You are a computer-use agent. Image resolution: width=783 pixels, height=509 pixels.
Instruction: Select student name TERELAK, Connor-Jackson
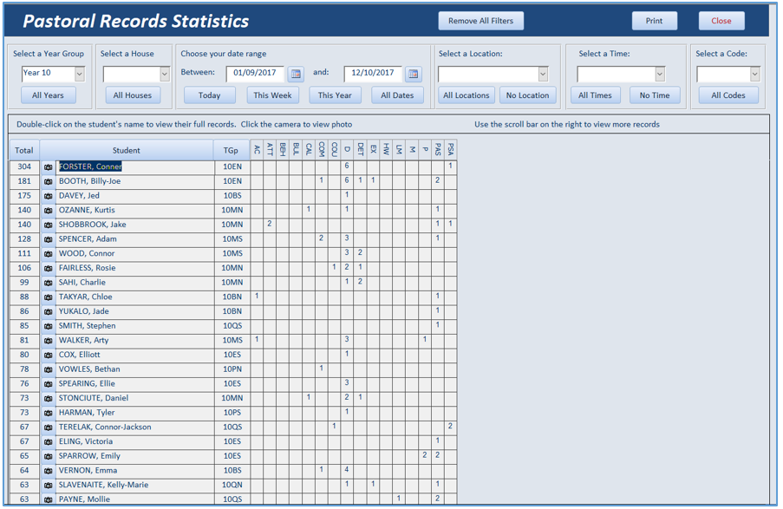click(105, 427)
